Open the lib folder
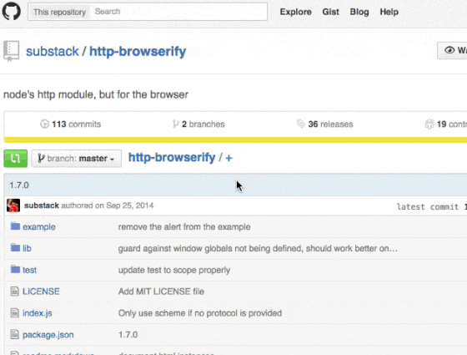 [27, 248]
